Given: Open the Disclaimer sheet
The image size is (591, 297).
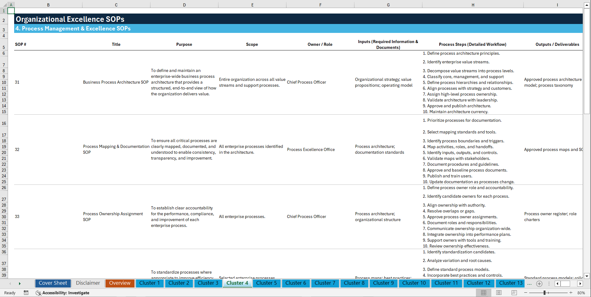Looking at the screenshot, I should click(x=88, y=283).
